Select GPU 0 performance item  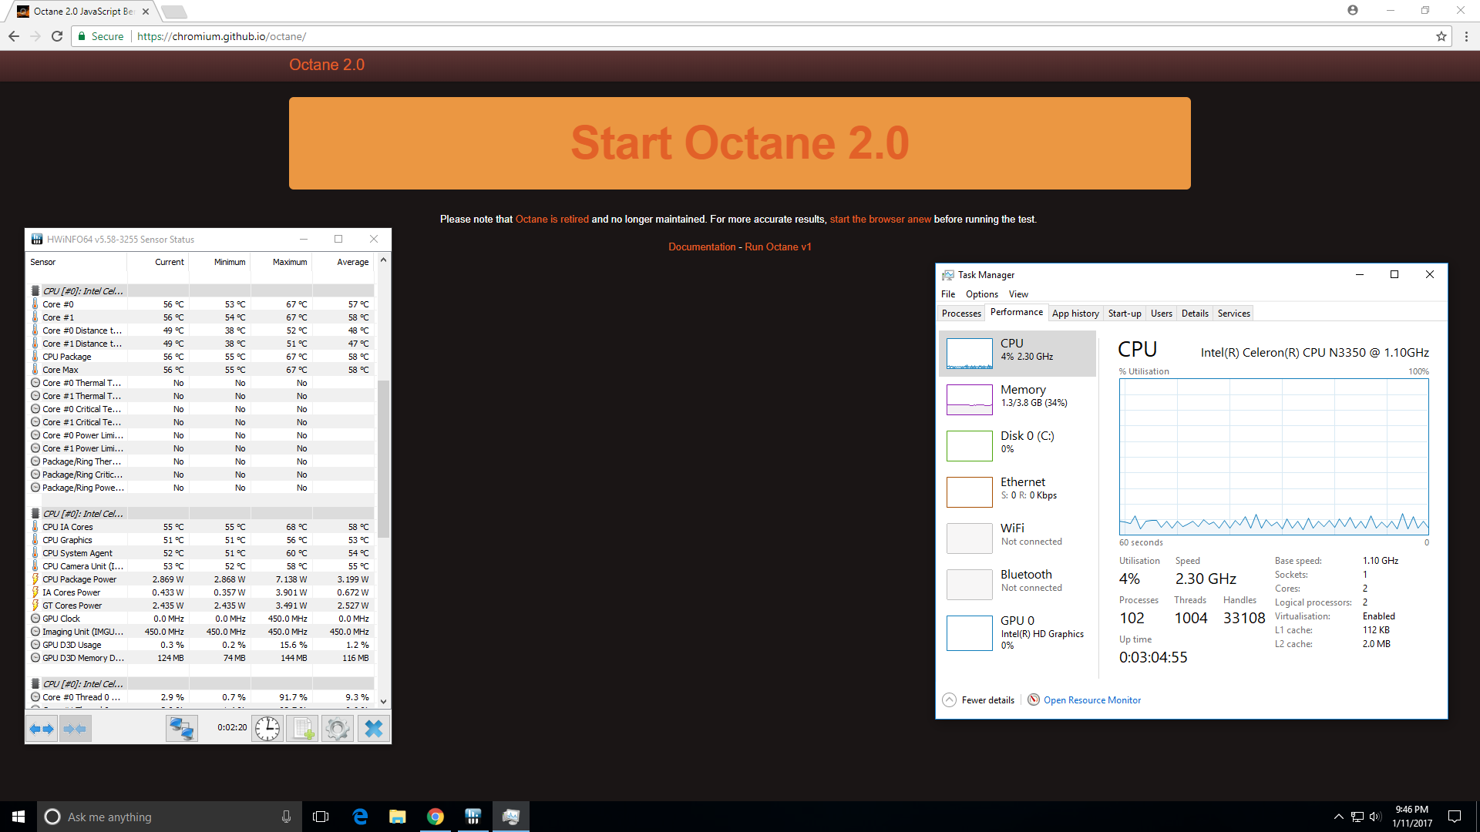tap(1017, 633)
